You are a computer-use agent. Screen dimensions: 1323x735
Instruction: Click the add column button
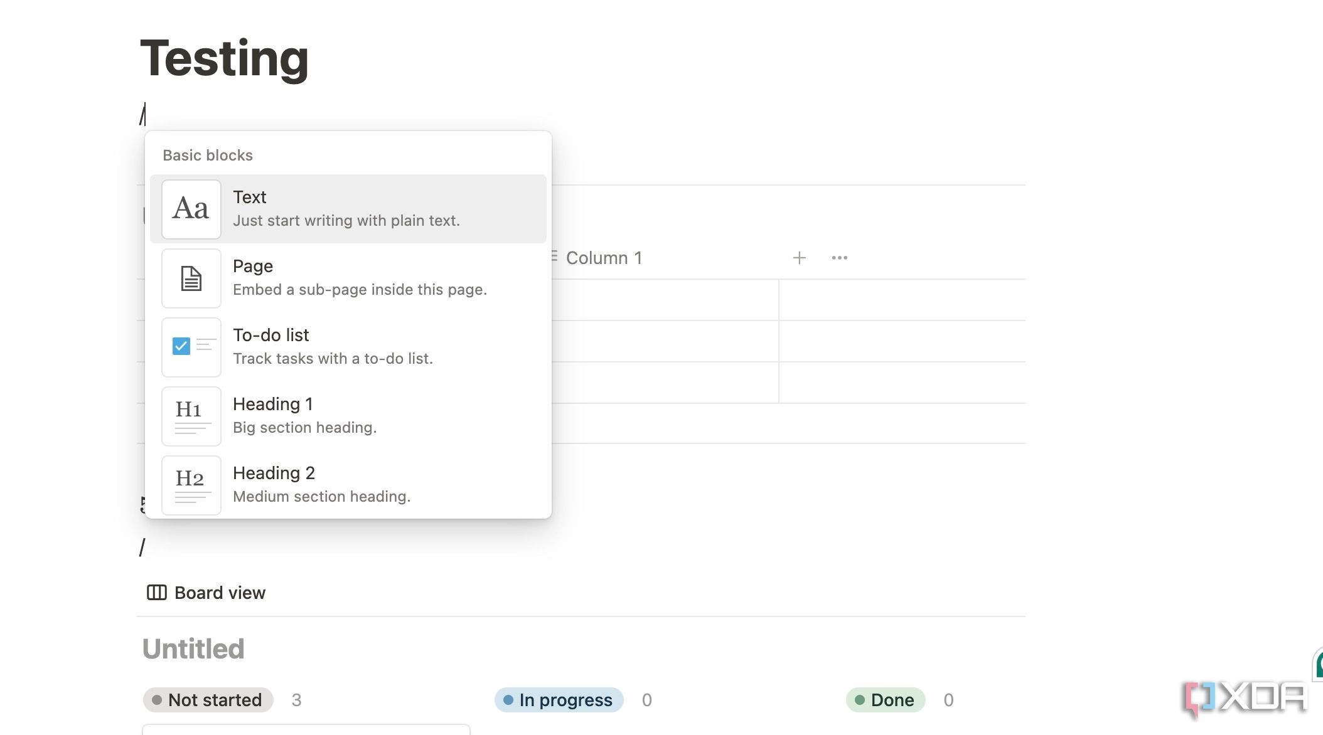(799, 257)
